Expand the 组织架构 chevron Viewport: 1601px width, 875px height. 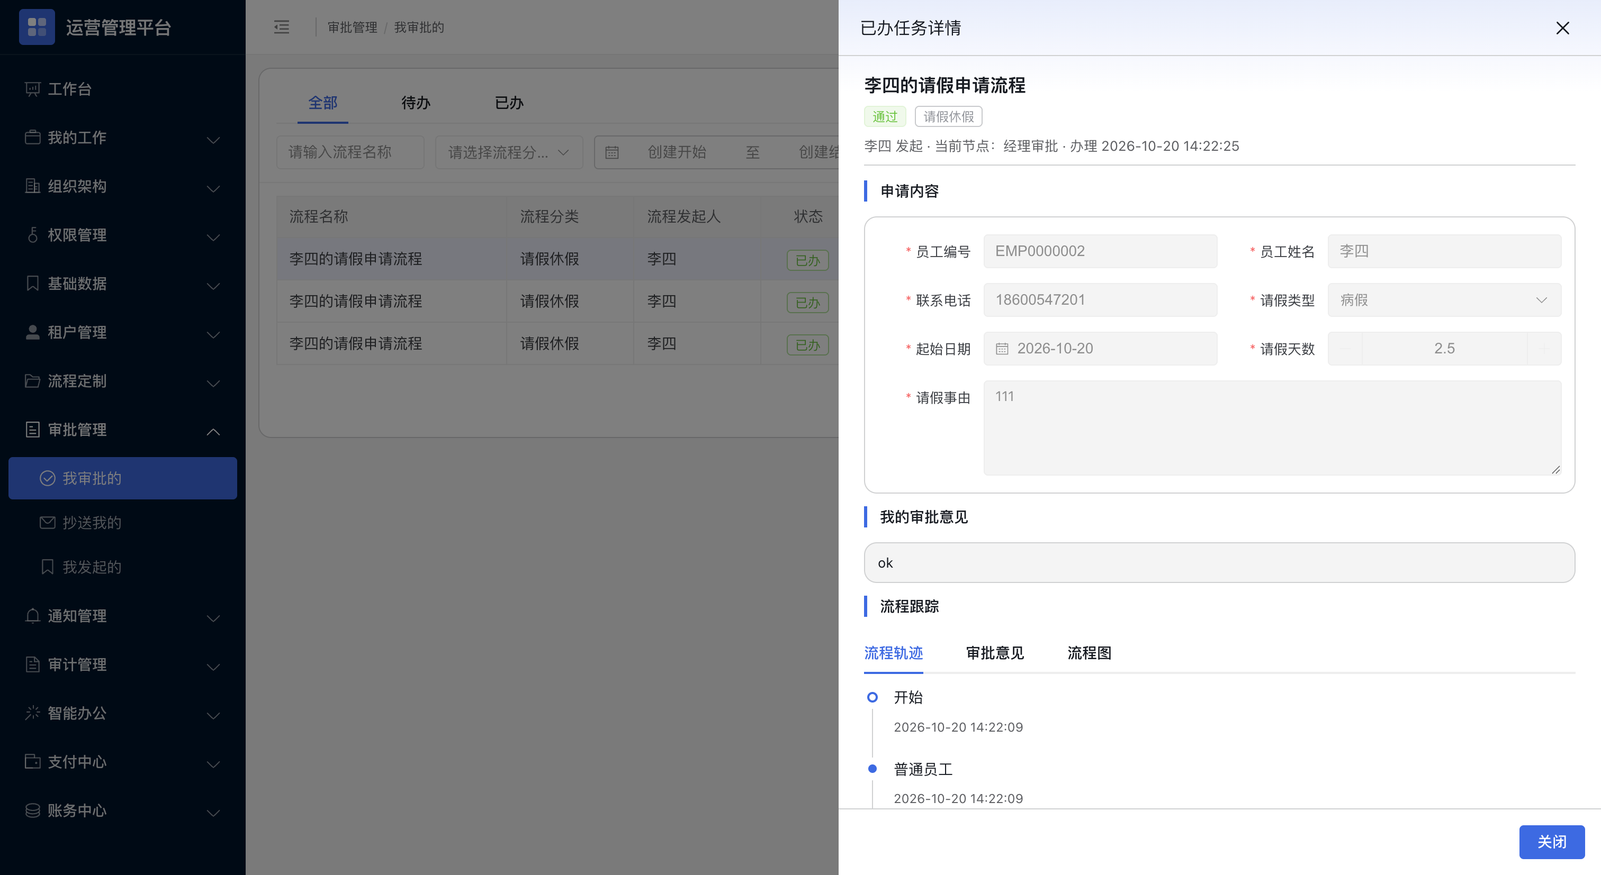pos(213,188)
